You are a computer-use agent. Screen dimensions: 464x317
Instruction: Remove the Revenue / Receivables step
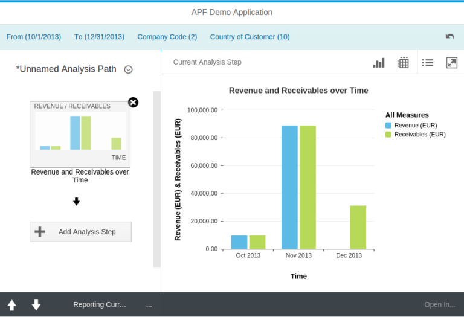click(x=134, y=103)
